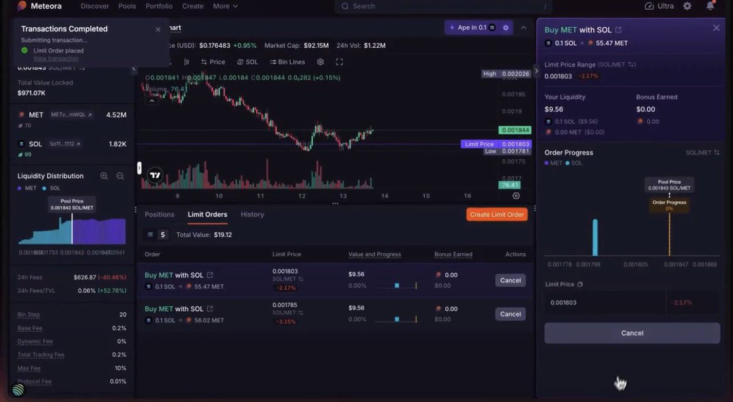Open the settings gear in top bar
Viewport: 733px width, 402px height.
[x=687, y=6]
